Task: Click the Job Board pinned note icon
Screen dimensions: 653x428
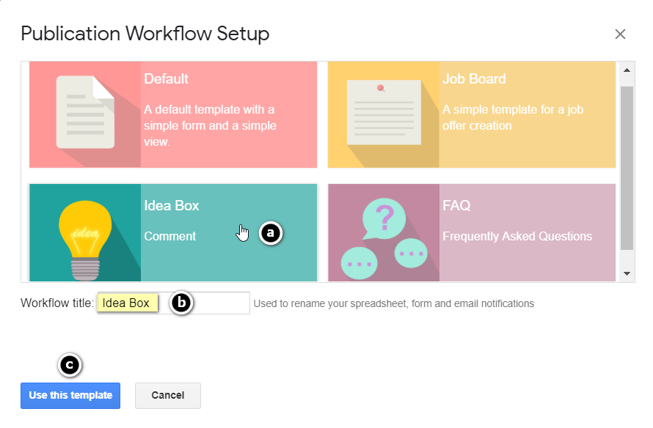Action: [x=383, y=111]
